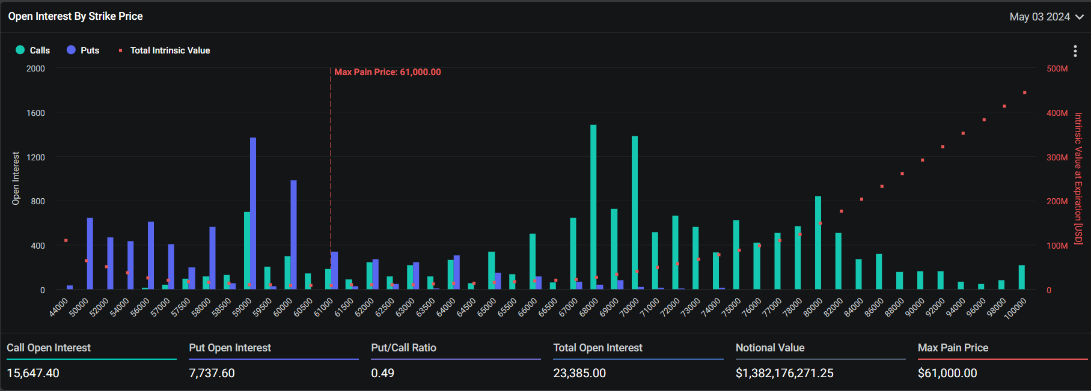Image resolution: width=1091 pixels, height=391 pixels.
Task: Click the Call Open Interest stat header
Action: [x=49, y=348]
